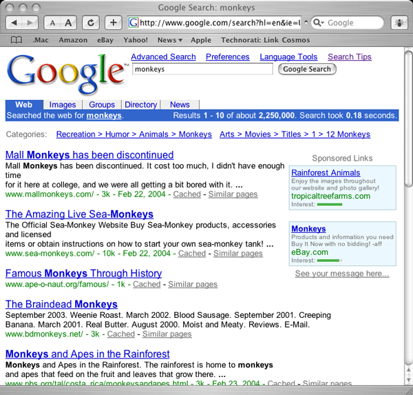This screenshot has height=395, width=413.
Task: Click the tropicaltreefarms.com ad interest bar
Action: pos(330,205)
